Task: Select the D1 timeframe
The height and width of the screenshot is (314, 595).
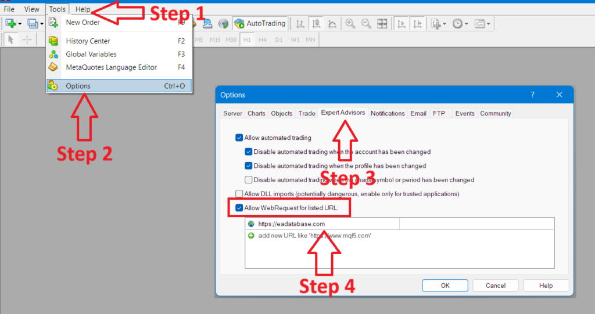Action: (x=279, y=40)
